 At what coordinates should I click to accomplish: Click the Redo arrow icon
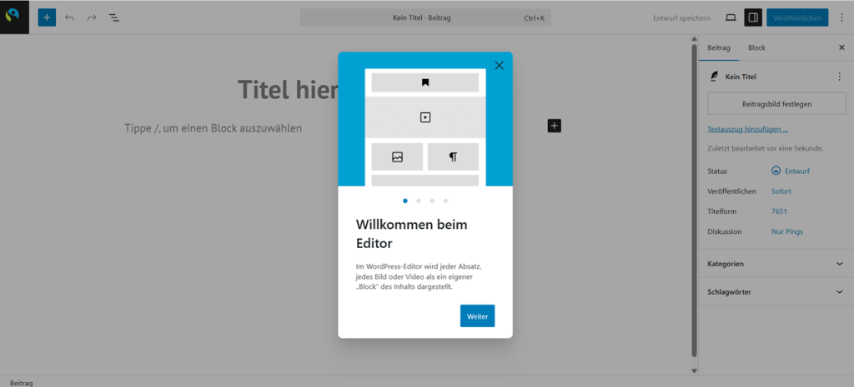point(92,17)
